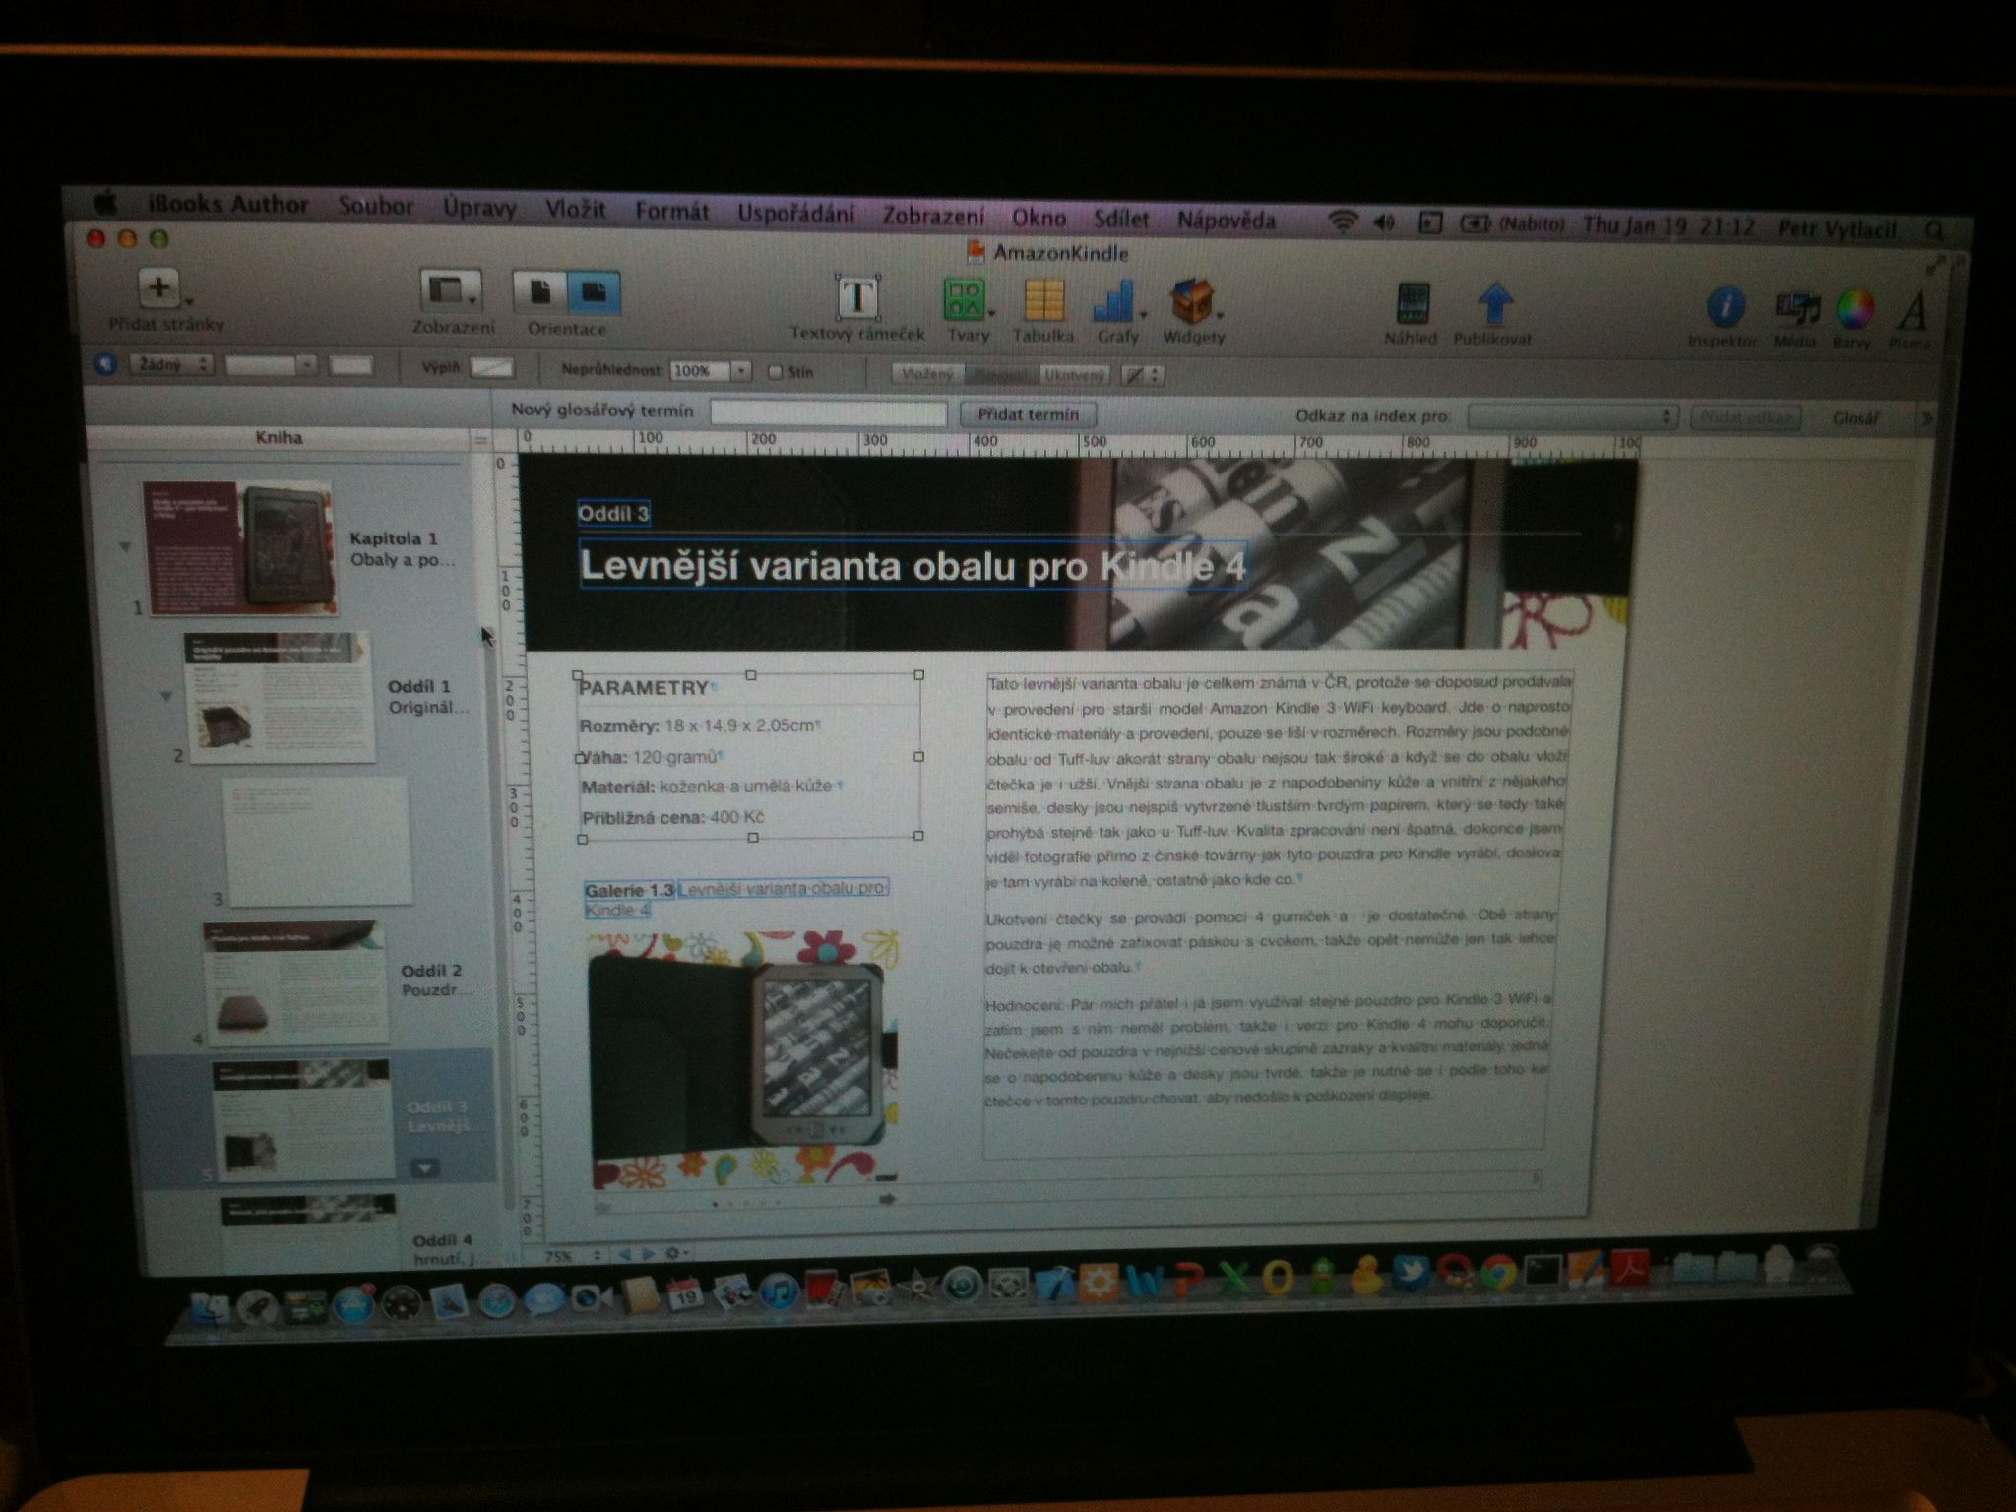
Task: Click the Textový rámeček text box tool
Action: [857, 299]
